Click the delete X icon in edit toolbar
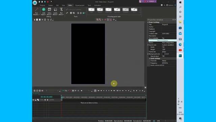This screenshot has height=122, width=216. point(43,20)
